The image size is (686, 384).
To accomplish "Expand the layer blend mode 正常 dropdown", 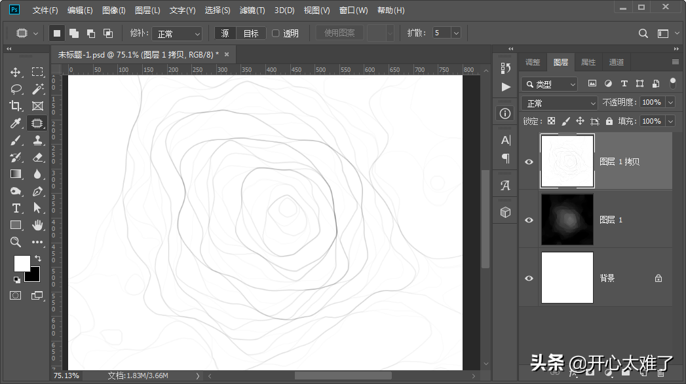I will 560,103.
